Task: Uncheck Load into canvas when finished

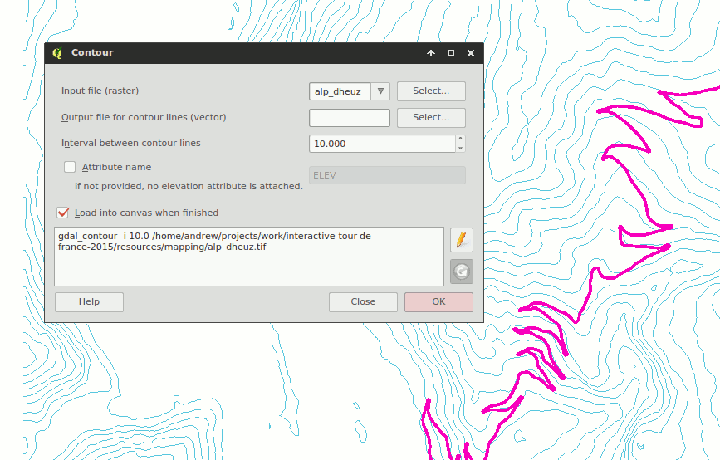Action: click(x=63, y=212)
